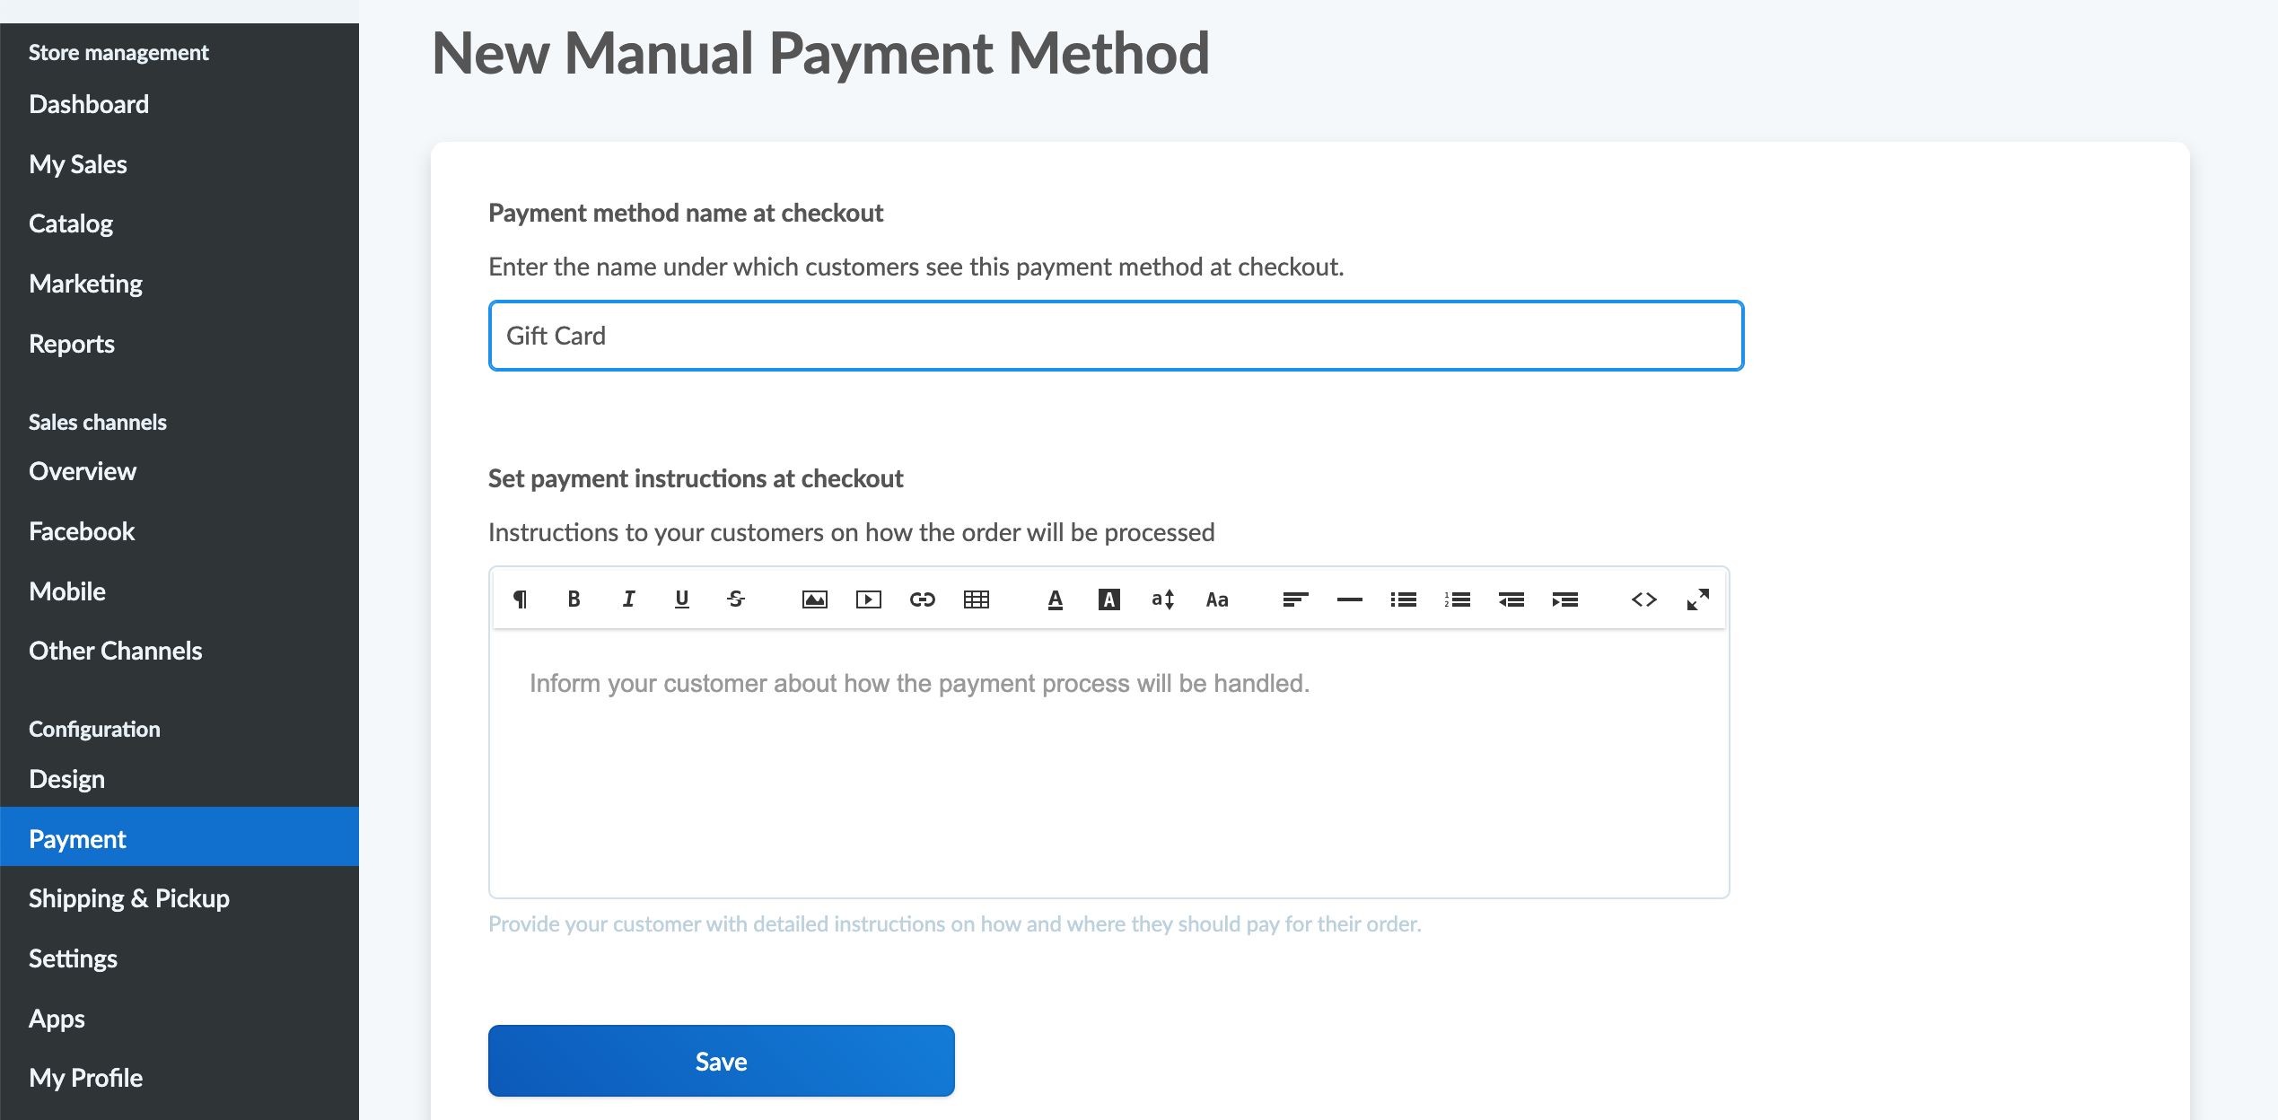The width and height of the screenshot is (2278, 1120).
Task: Insert a hyperlink in editor
Action: tap(922, 599)
